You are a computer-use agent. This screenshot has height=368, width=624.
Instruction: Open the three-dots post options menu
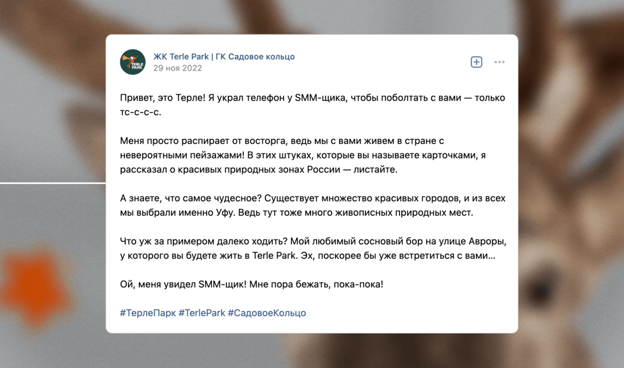tap(499, 62)
